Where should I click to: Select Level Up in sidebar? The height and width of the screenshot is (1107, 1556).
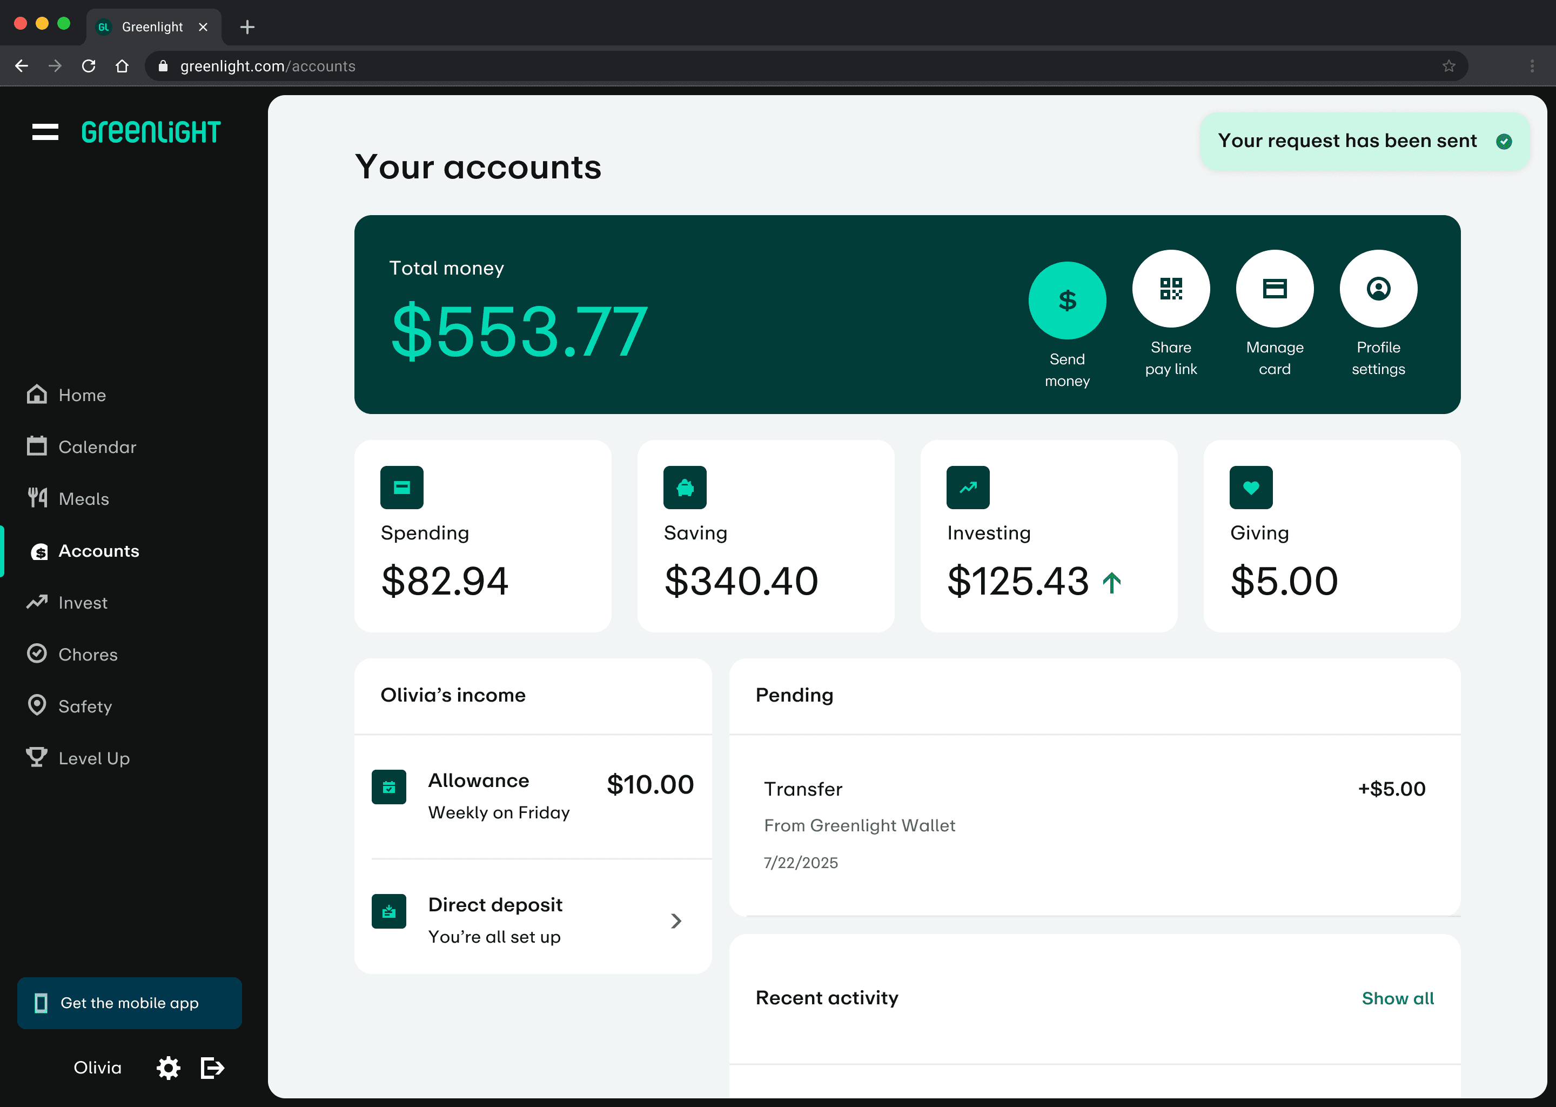click(x=93, y=758)
